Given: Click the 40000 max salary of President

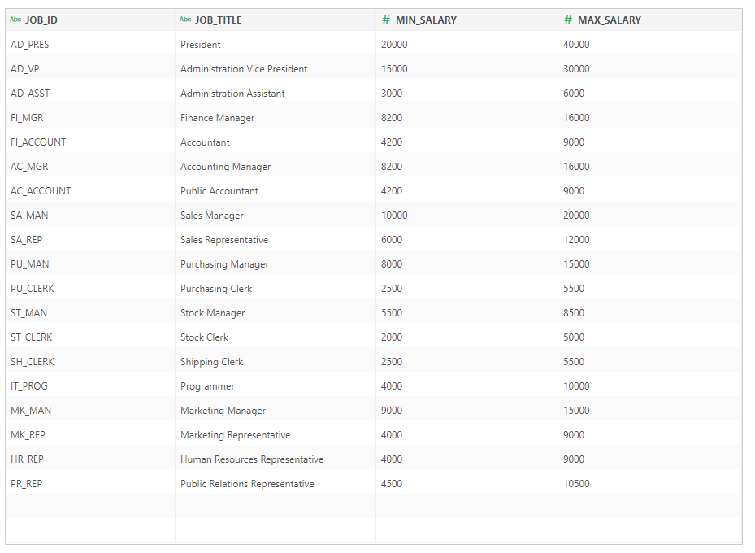Looking at the screenshot, I should coord(575,44).
